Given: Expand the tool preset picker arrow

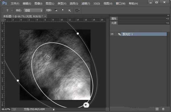Looking at the screenshot, I should (12, 10).
